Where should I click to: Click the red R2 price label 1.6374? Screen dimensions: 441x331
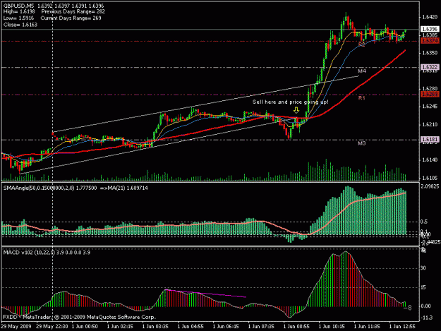[x=430, y=41]
